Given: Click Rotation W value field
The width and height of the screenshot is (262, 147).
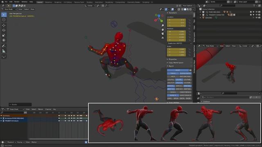Looking at the screenshot, I should [176, 31].
